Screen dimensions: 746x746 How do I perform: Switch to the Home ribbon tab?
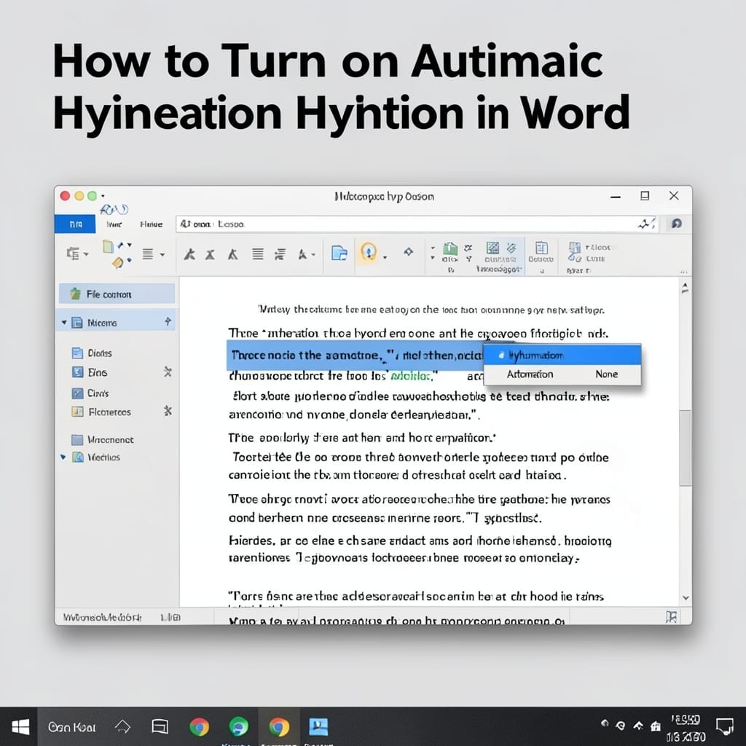(152, 224)
